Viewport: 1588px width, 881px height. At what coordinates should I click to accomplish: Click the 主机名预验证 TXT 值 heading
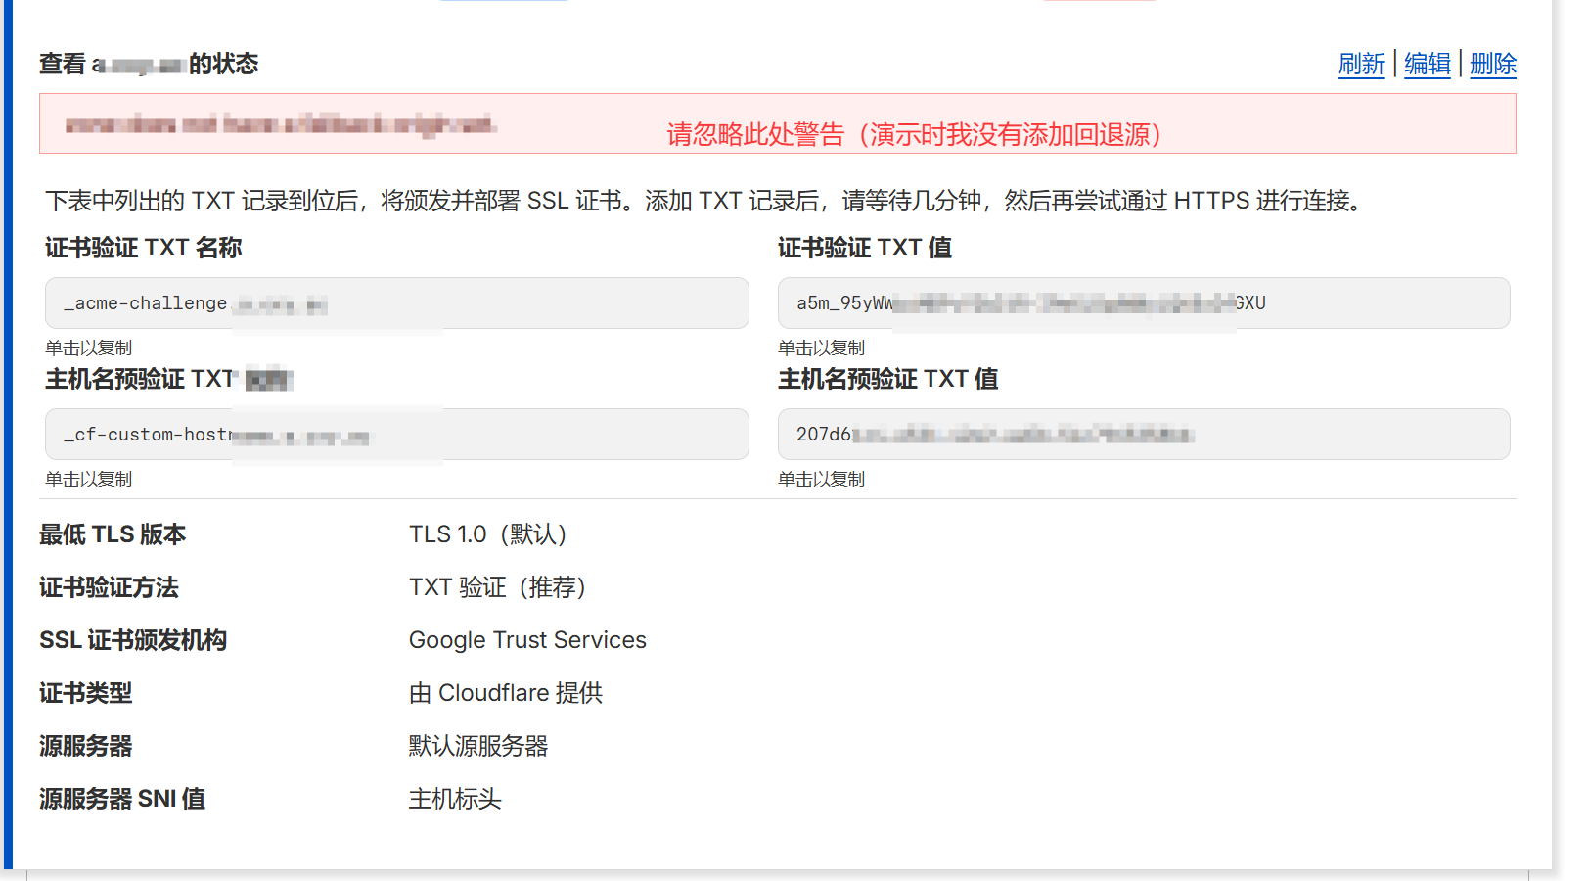[887, 379]
